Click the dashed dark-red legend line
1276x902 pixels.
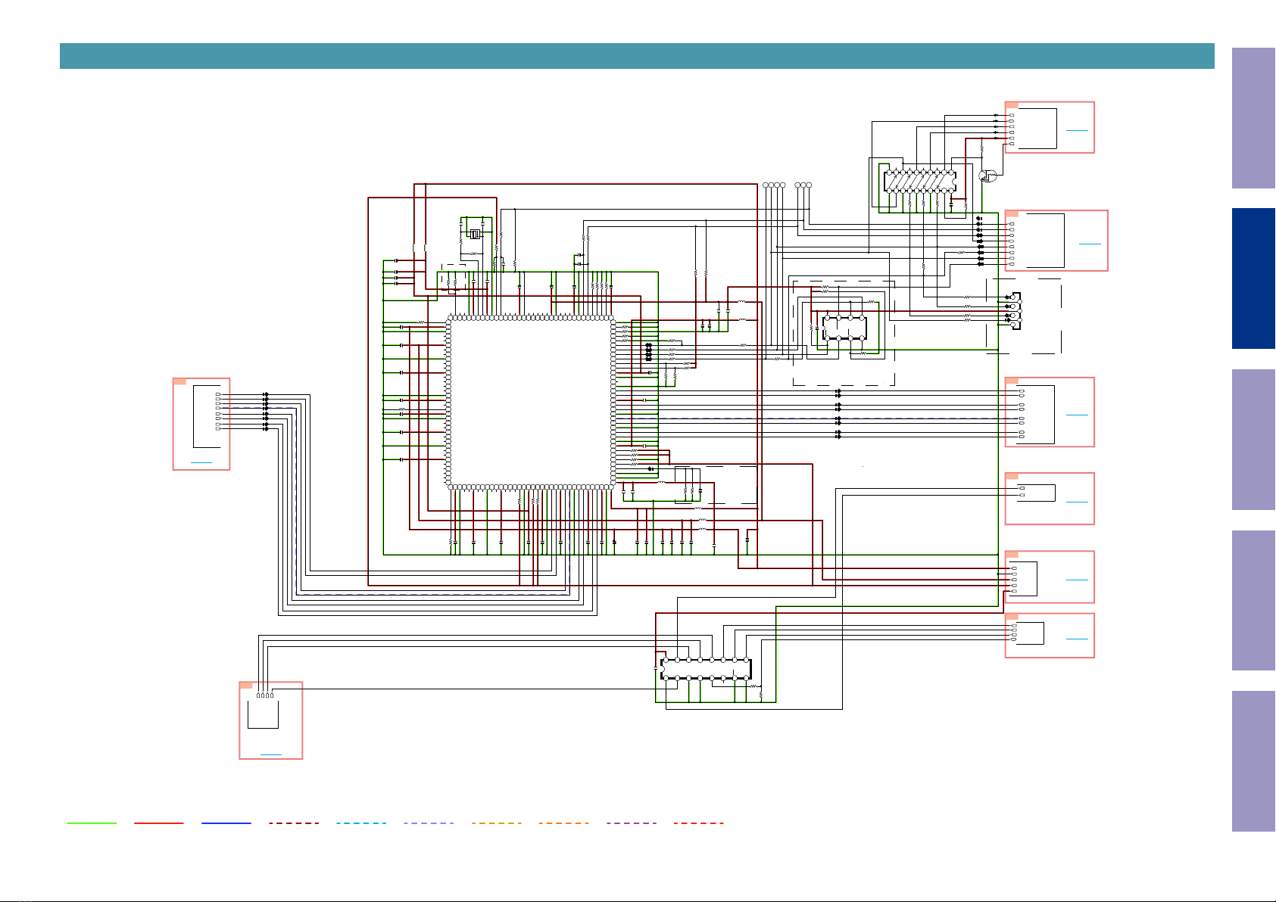[x=294, y=823]
